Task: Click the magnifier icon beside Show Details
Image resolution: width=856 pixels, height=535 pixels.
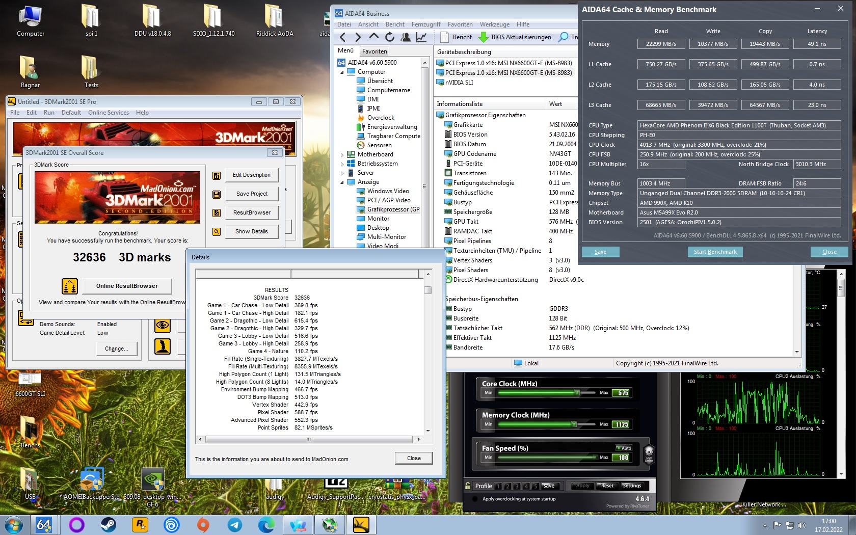Action: (x=217, y=232)
